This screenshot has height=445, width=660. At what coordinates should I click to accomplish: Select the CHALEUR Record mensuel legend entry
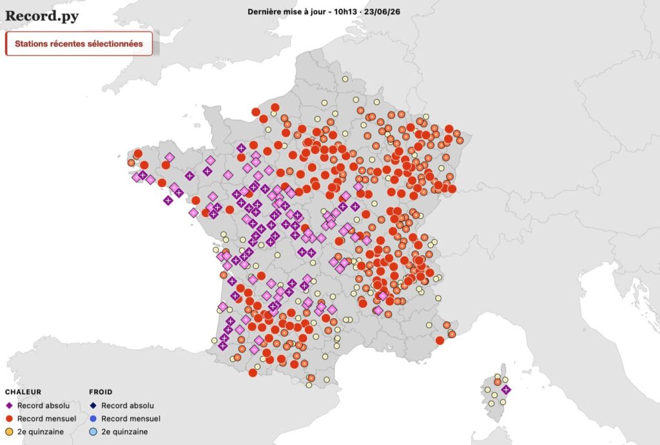(41, 419)
